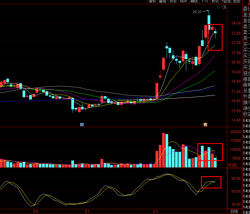Click the 返回 back button
Screen dimensions: 250x214
pos(236,2)
